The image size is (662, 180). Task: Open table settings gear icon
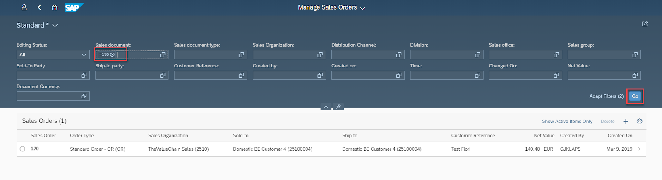(639, 121)
